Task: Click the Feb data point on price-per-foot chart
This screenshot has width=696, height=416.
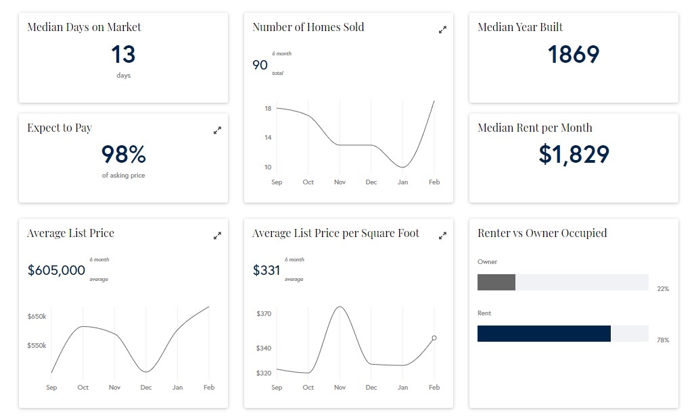Action: [x=434, y=338]
